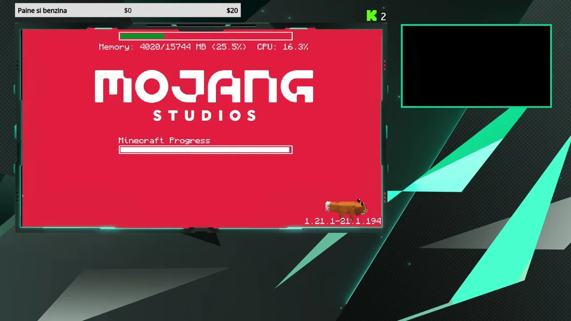The image size is (571, 321).
Task: Click the "$20" goal target amount
Action: (x=232, y=10)
